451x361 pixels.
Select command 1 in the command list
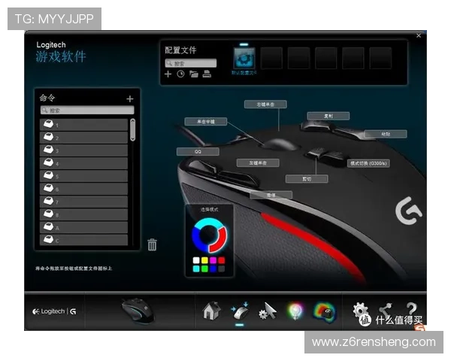tap(83, 125)
